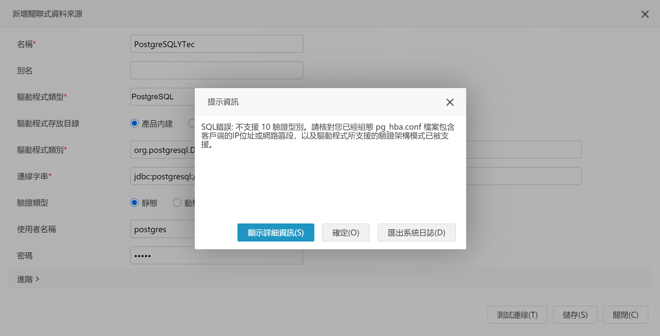The height and width of the screenshot is (336, 660).
Task: Click the 驅動程式類別 org.postgresql field
Action: pos(162,150)
